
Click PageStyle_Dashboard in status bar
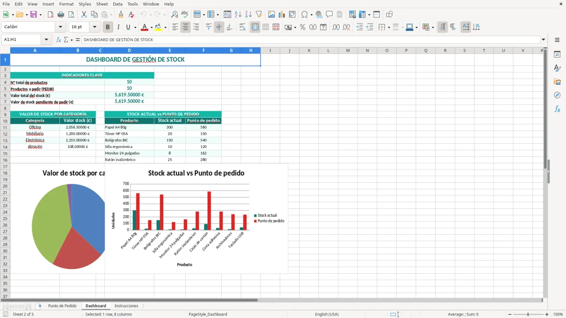tap(208, 314)
